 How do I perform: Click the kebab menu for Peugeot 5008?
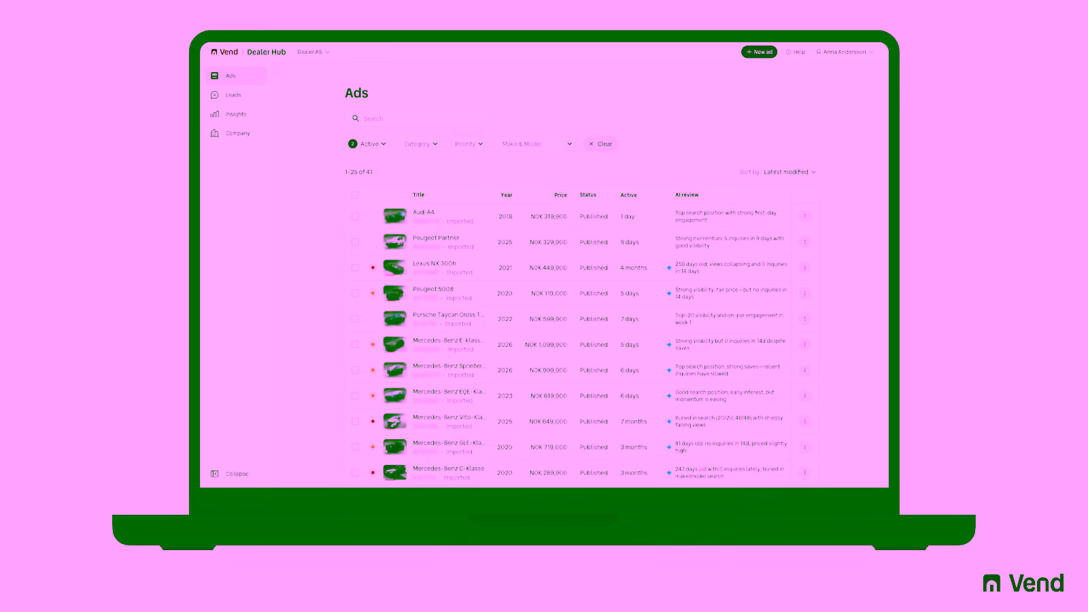click(x=804, y=293)
